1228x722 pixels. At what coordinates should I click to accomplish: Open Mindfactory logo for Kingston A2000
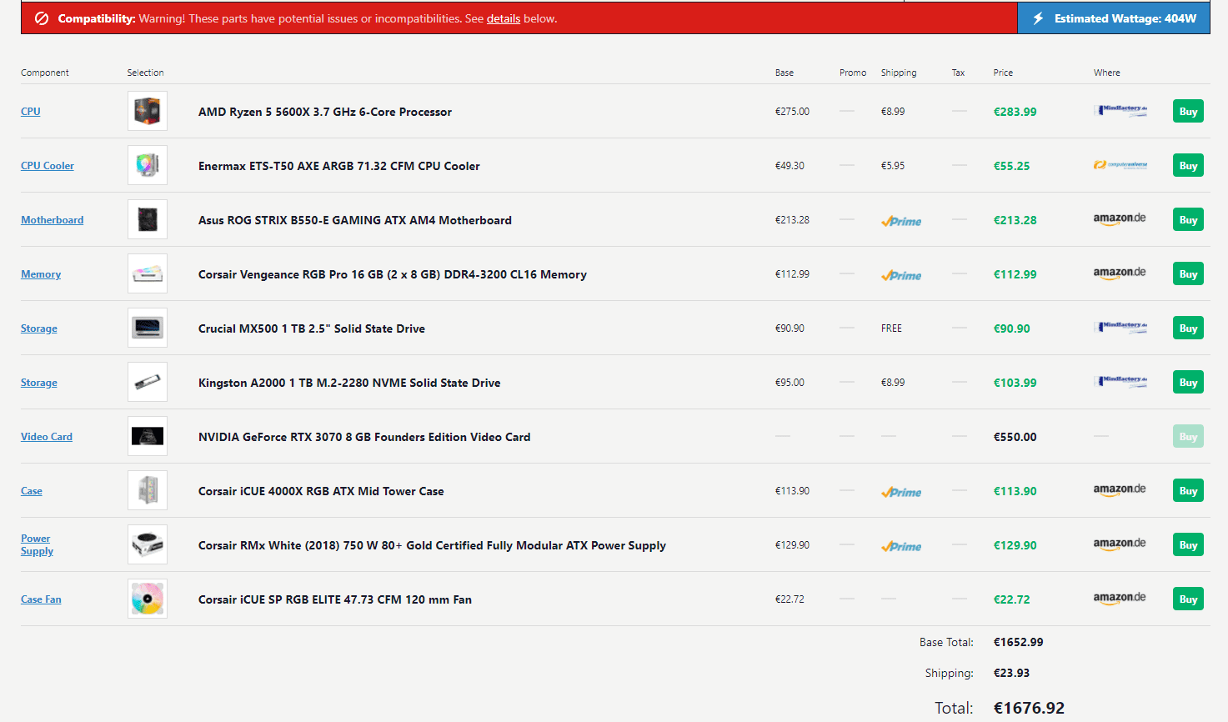click(x=1120, y=381)
